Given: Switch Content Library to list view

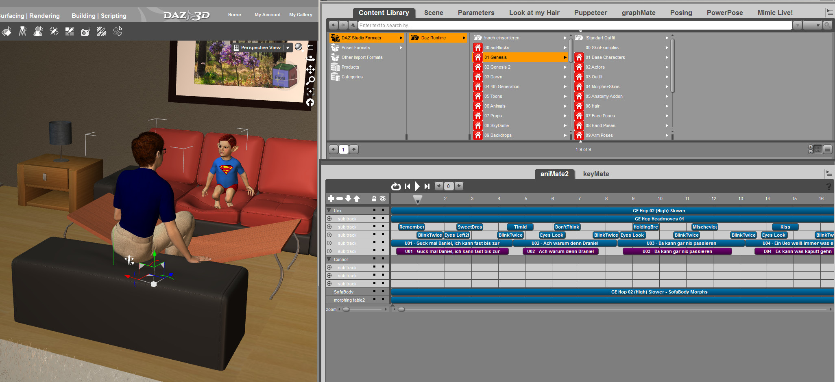Looking at the screenshot, I should [x=828, y=149].
